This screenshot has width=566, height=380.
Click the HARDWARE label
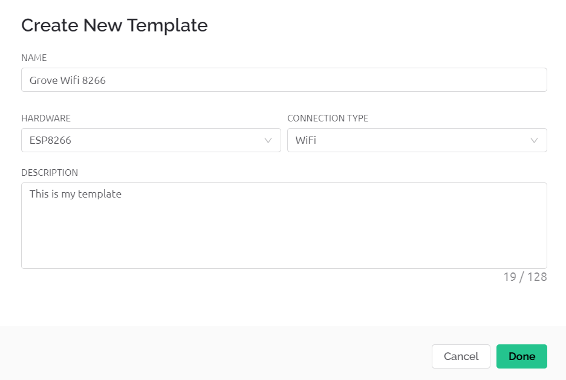pyautogui.click(x=45, y=118)
